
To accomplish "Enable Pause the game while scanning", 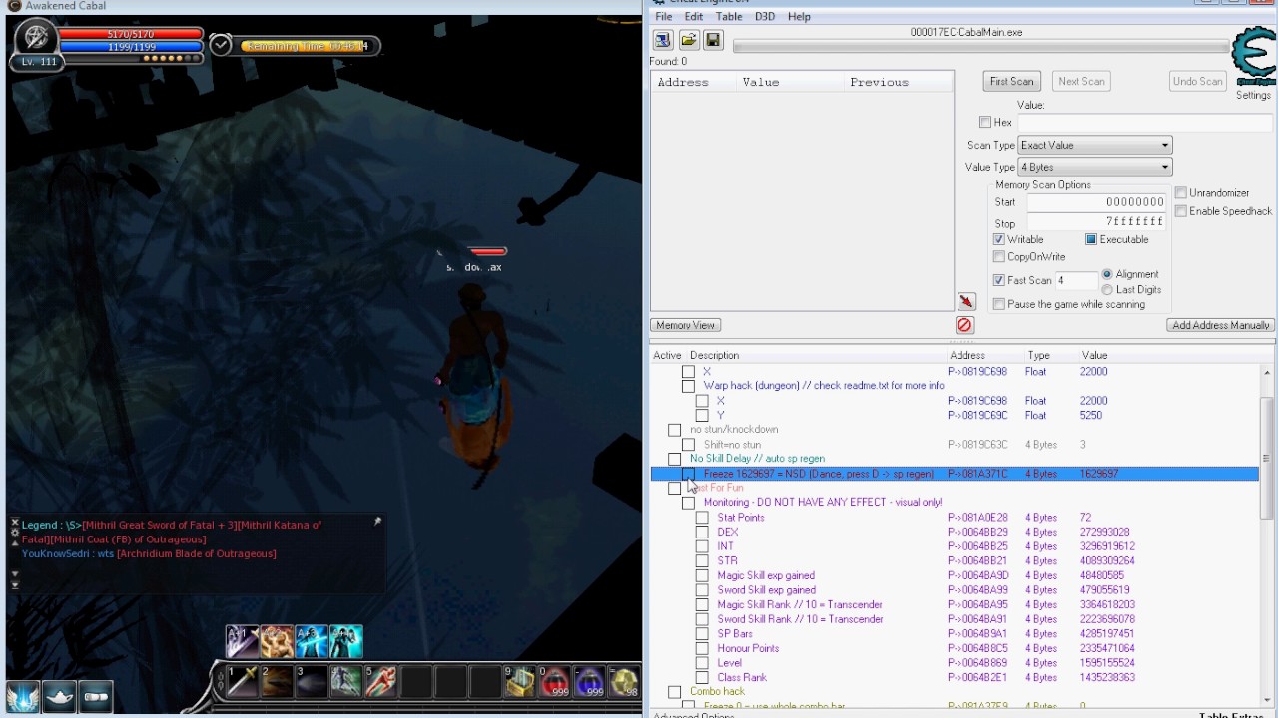I will coord(999,304).
